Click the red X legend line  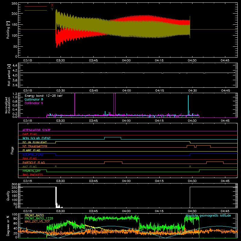tap(36, 6)
